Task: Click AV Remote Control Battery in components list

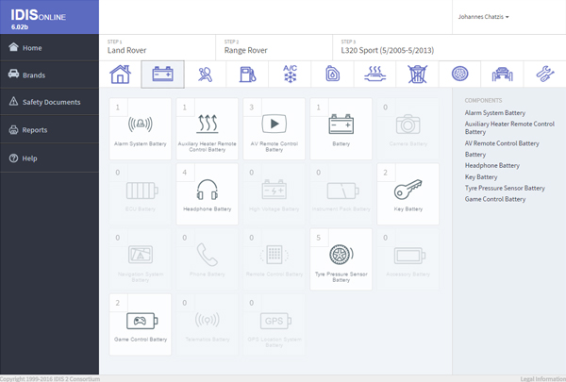Action: tap(502, 143)
